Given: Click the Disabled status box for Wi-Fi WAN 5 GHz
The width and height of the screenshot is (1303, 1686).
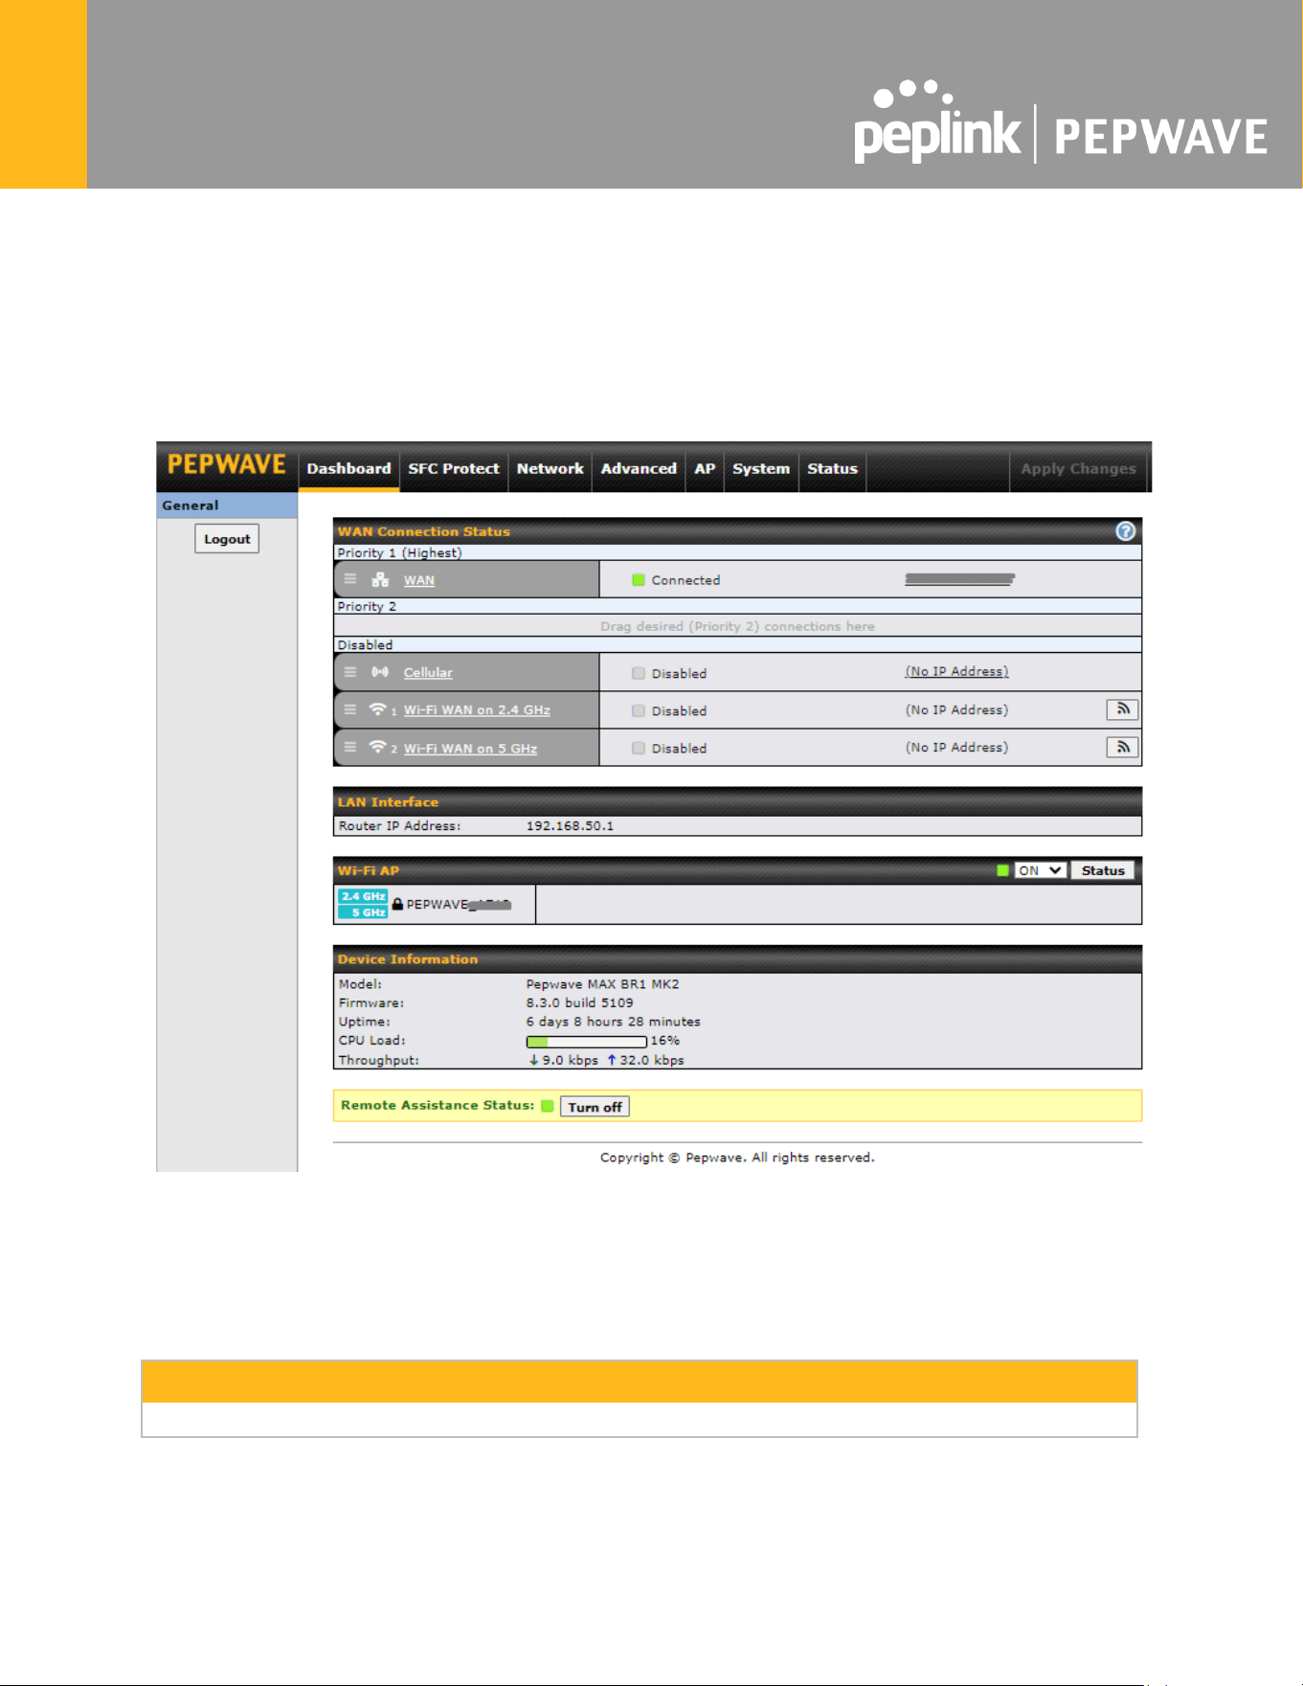Looking at the screenshot, I should pos(639,748).
